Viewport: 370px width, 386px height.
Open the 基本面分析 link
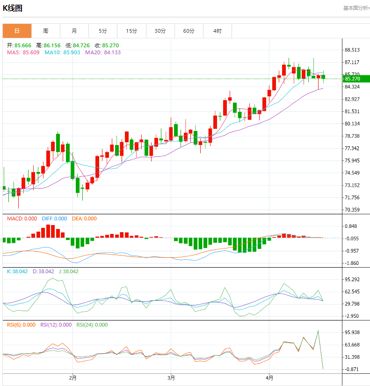point(356,8)
